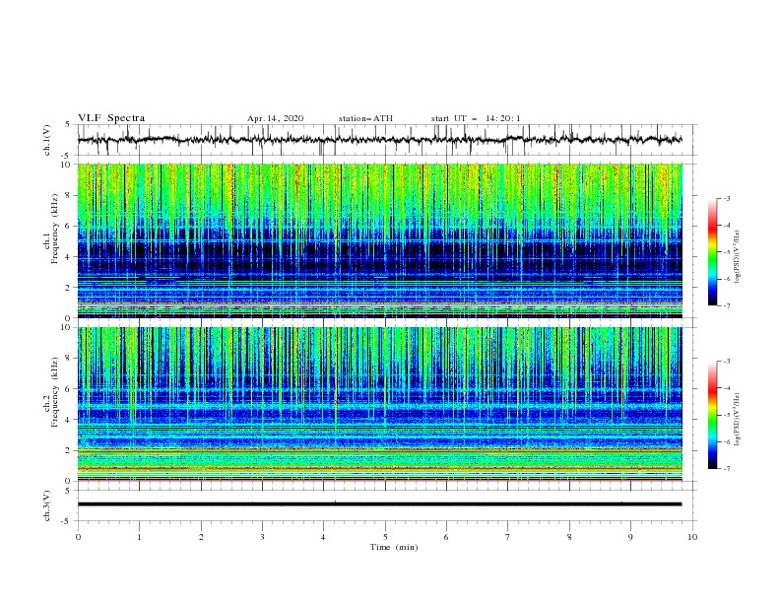Click the "VLF Spectra" plot title

point(111,118)
